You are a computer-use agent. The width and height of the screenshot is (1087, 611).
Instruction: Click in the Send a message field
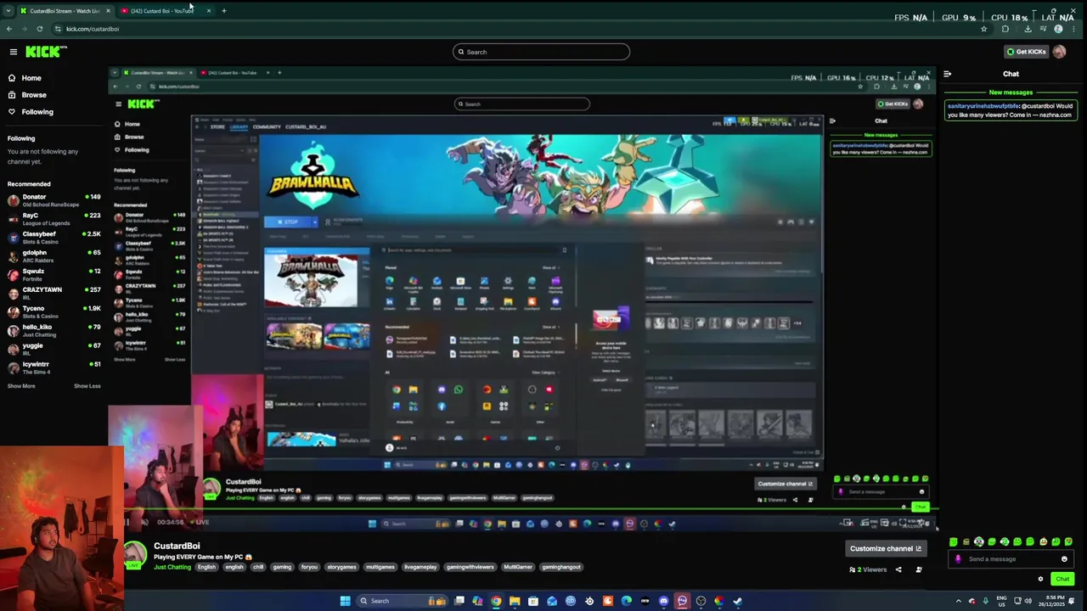pyautogui.click(x=1011, y=559)
